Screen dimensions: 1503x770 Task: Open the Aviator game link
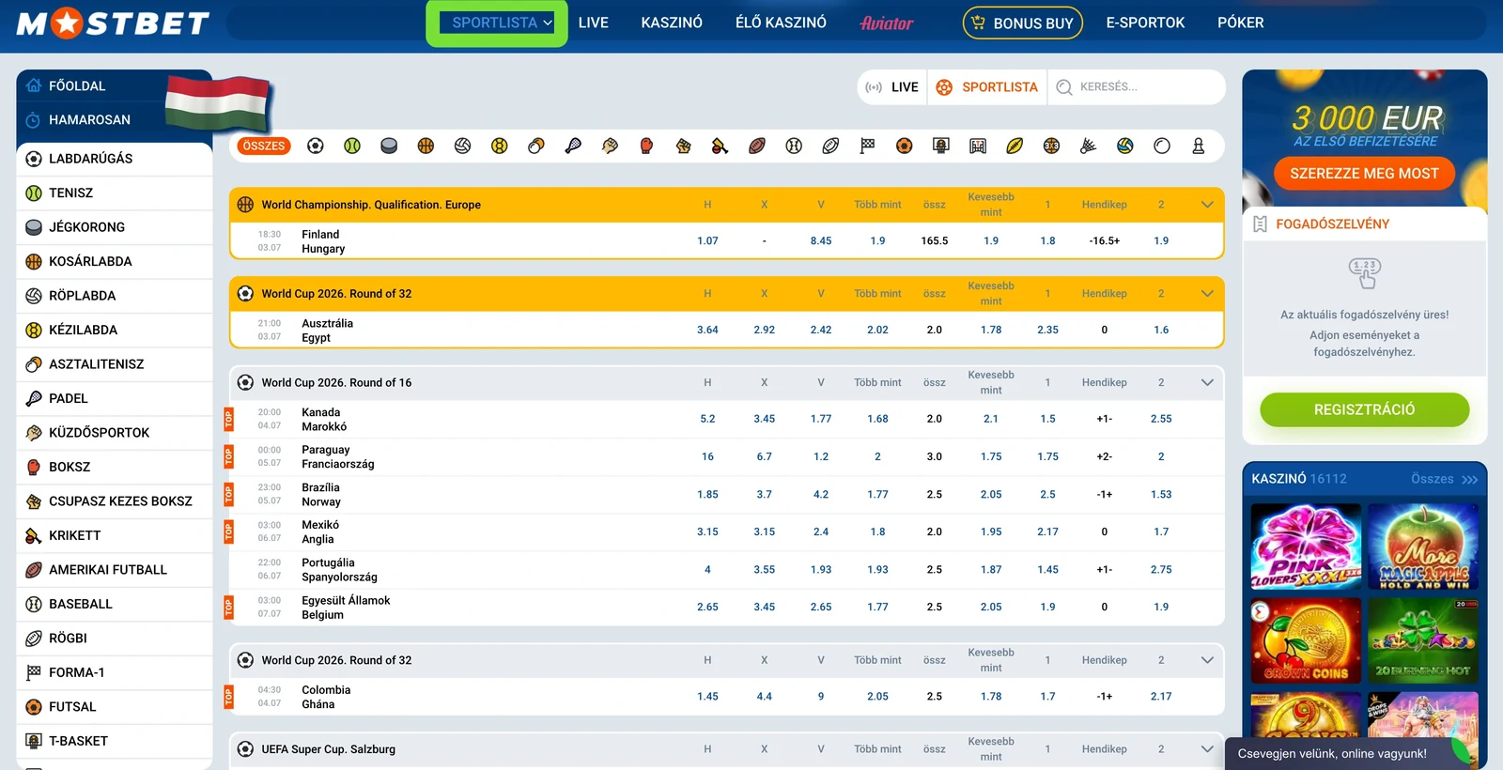[x=887, y=23]
